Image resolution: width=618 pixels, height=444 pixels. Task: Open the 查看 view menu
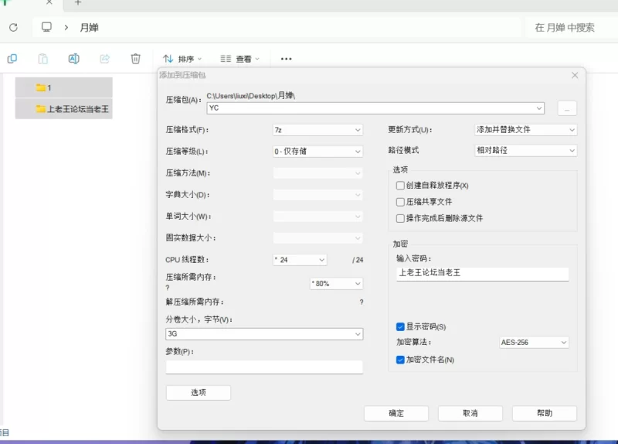[x=239, y=59]
